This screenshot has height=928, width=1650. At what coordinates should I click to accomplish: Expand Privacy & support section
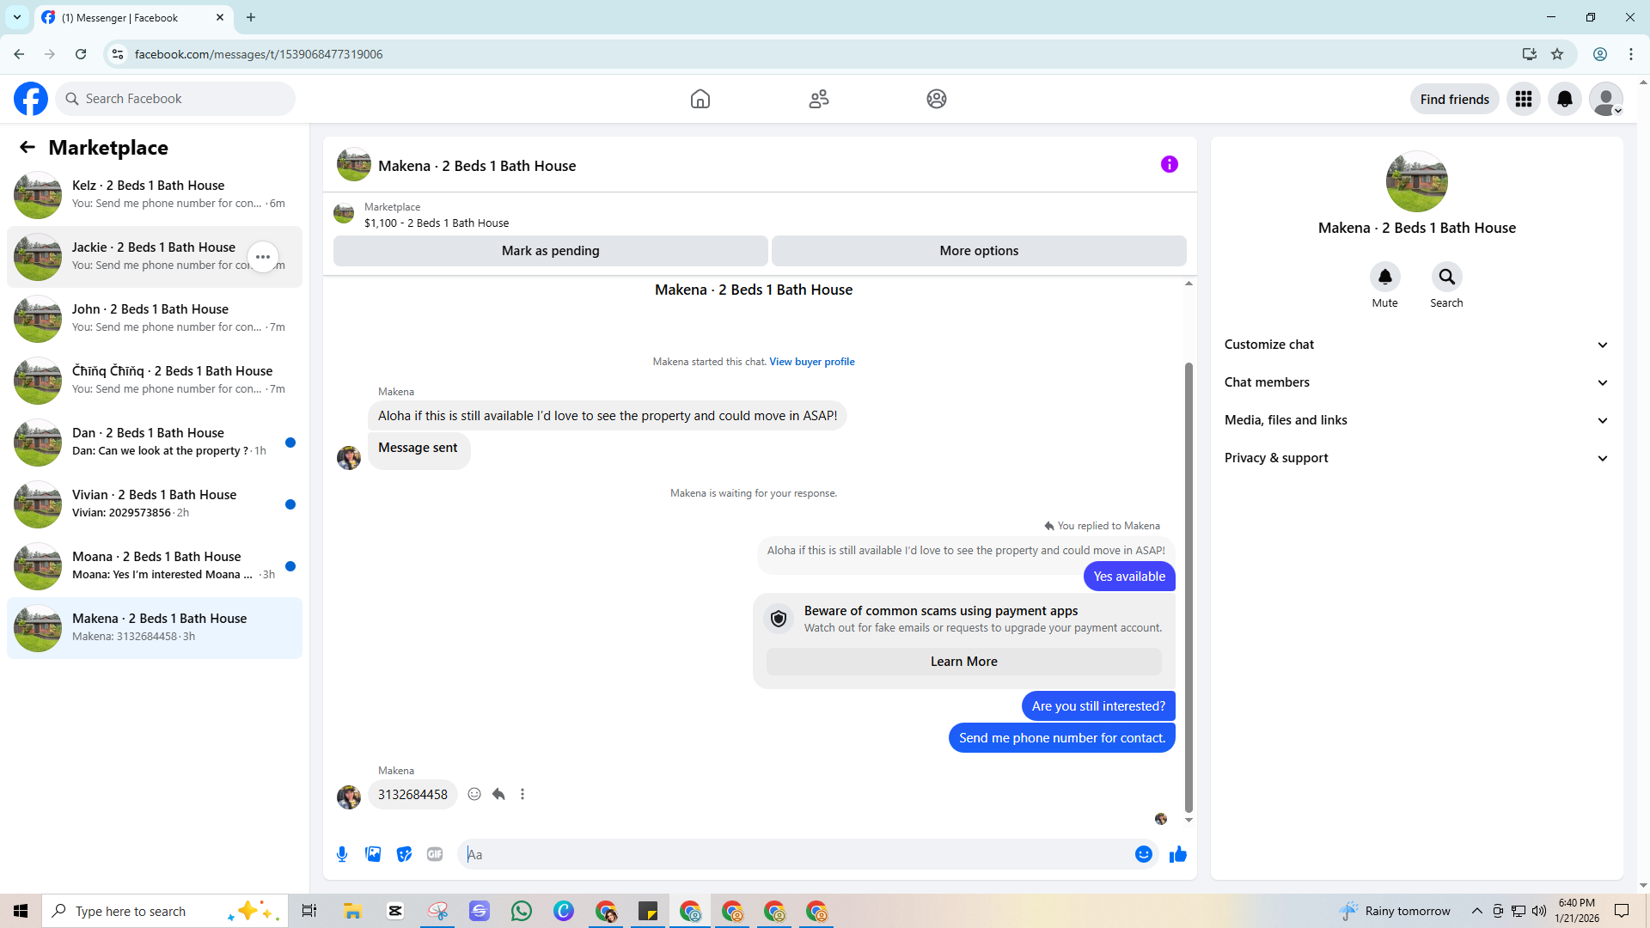coord(1415,458)
